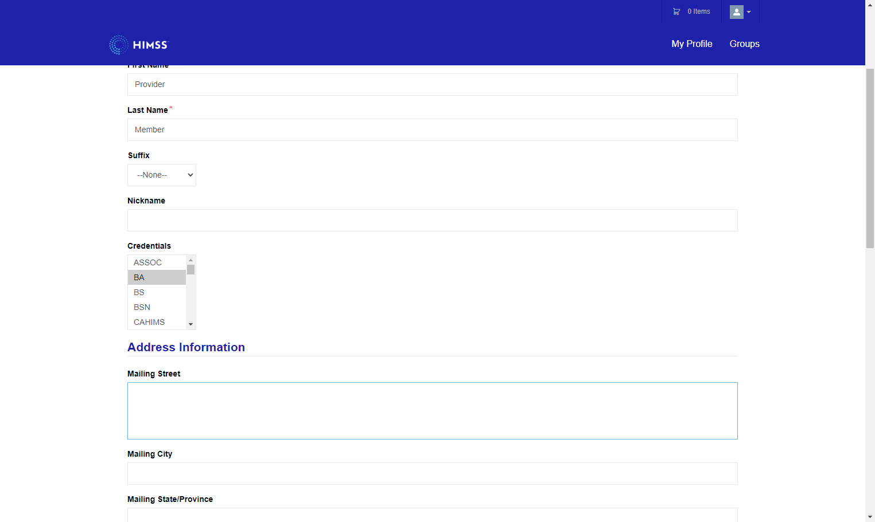Click the First Name field containing Provider
This screenshot has height=522, width=875.
point(433,84)
